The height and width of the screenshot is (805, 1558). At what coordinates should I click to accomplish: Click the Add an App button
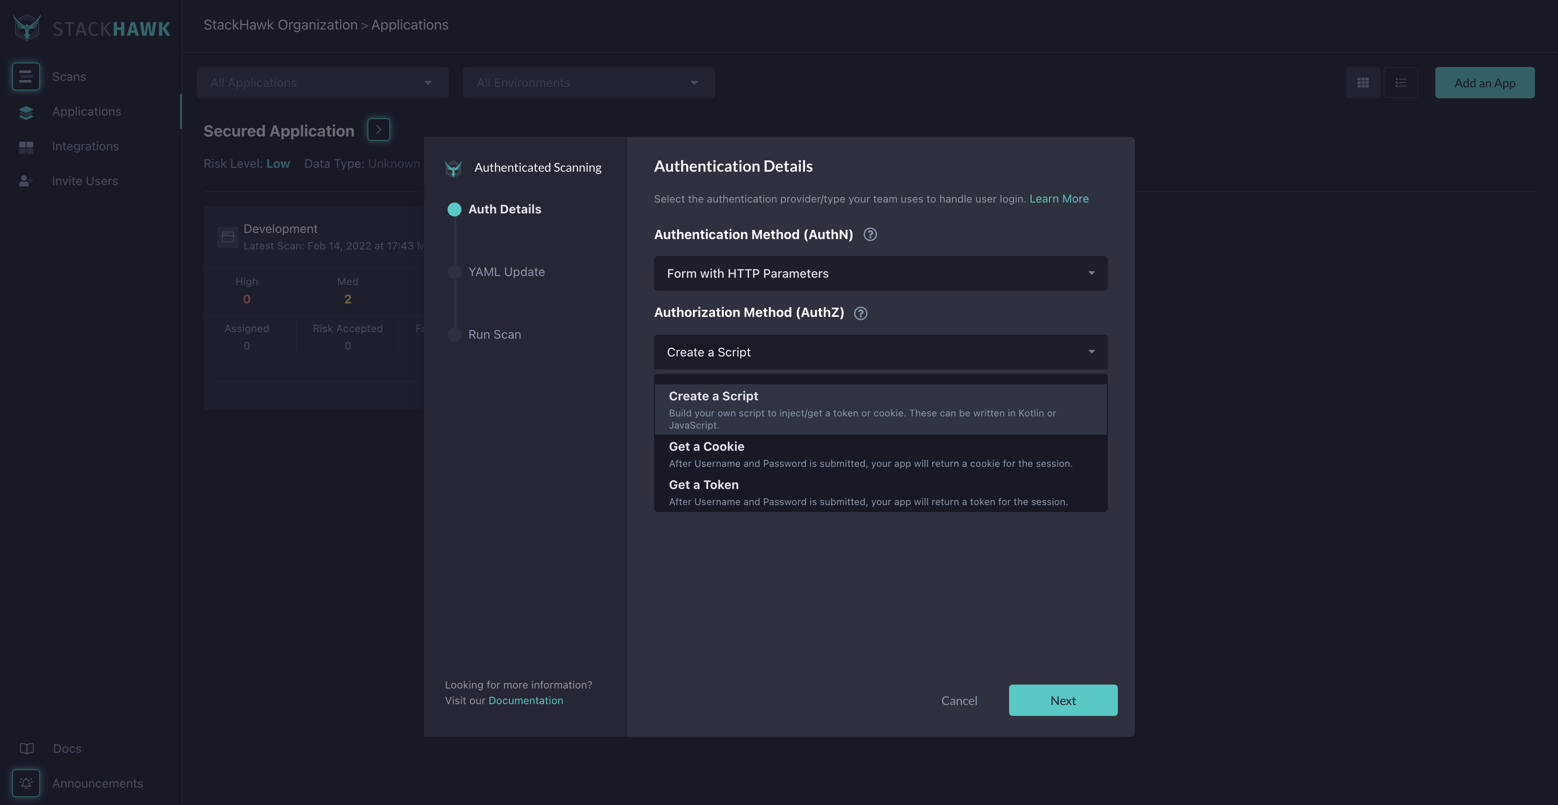click(1484, 83)
